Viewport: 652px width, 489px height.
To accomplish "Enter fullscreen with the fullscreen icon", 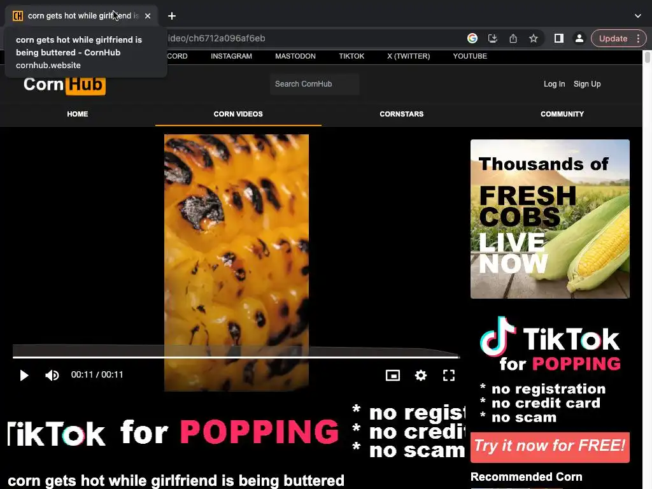I will tap(449, 376).
